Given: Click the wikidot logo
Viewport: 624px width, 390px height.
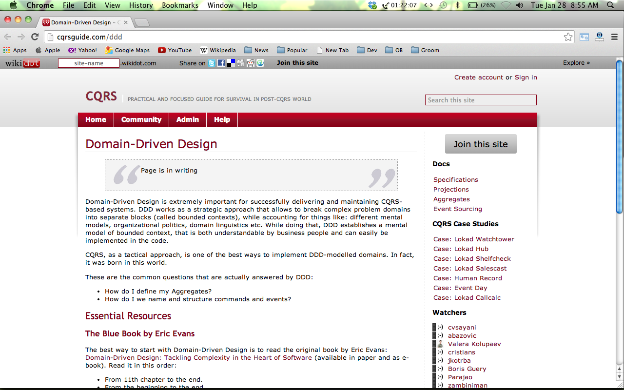Looking at the screenshot, I should coord(22,63).
